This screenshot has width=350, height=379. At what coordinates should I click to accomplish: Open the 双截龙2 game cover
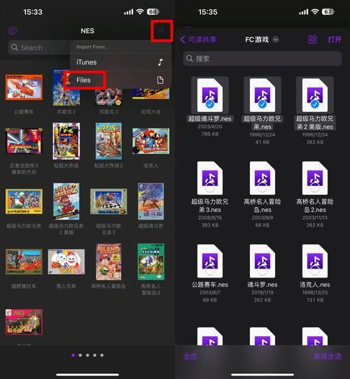[x=66, y=87]
